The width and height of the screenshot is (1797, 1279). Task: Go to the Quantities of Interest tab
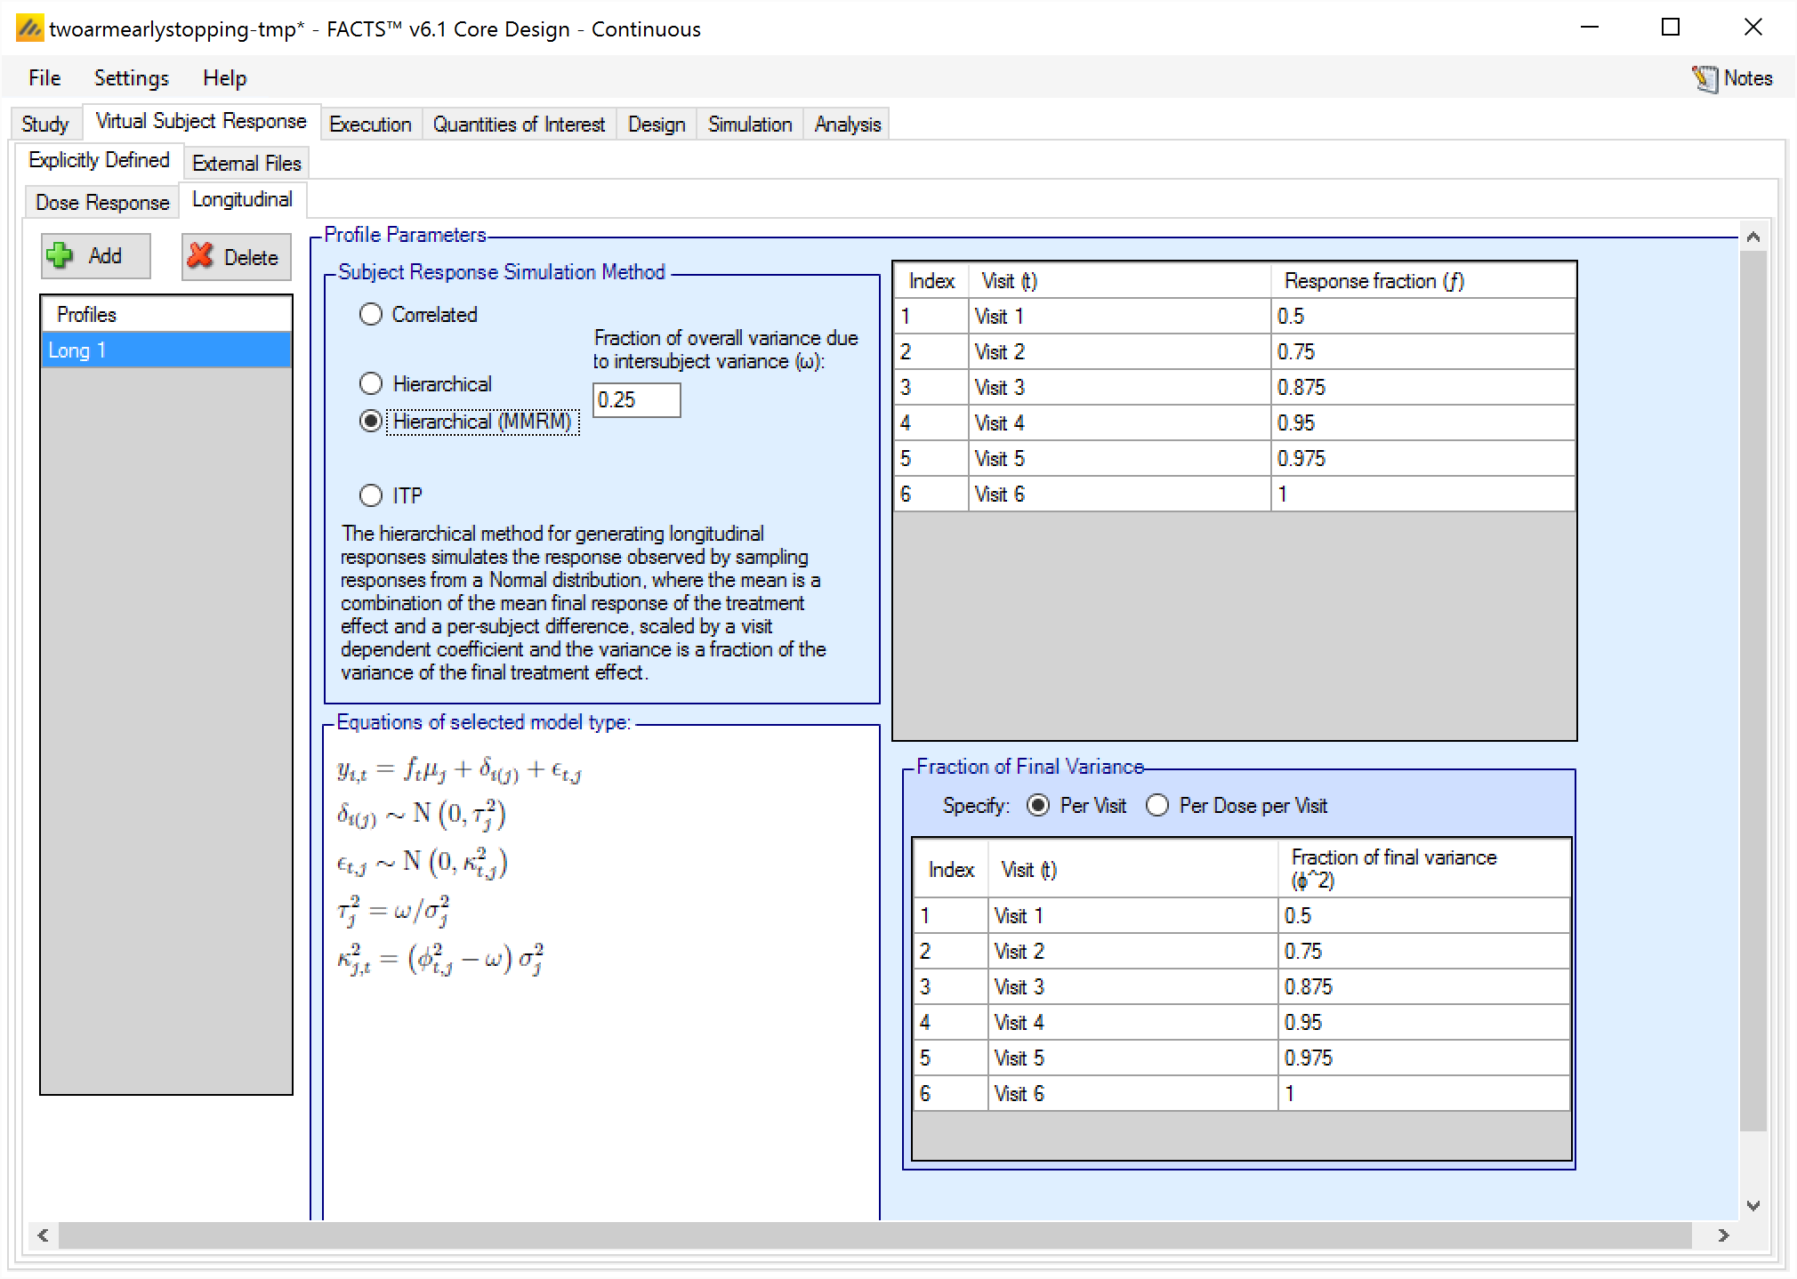pyautogui.click(x=519, y=125)
